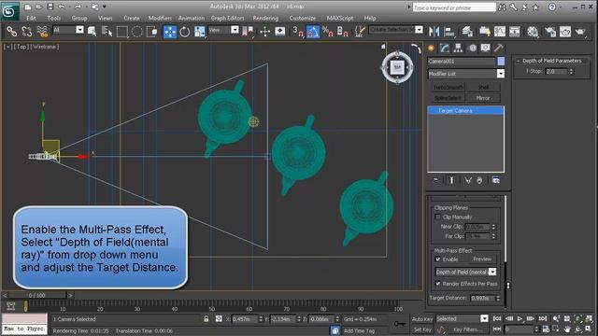Screen dimensions: 598x336
Task: Click the SplineSelect modifier button
Action: coord(448,98)
